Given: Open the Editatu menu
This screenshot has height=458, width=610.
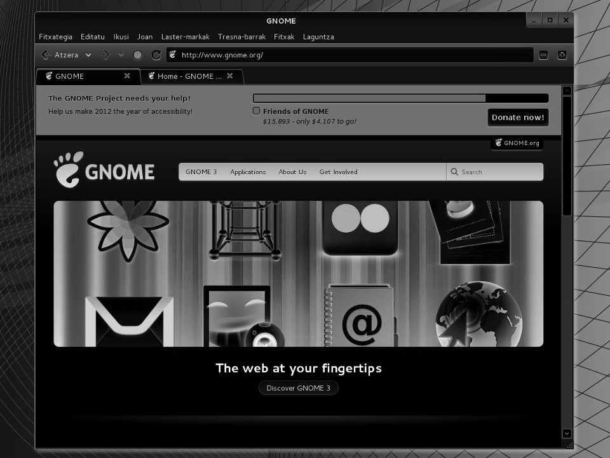Looking at the screenshot, I should pyautogui.click(x=93, y=37).
